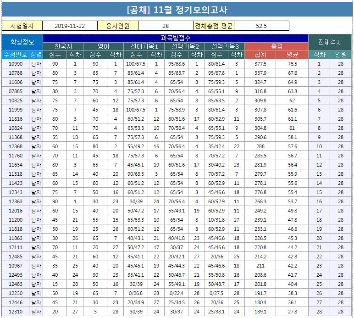This screenshot has width=354, height=318.
Task: Select student number 10824
Action: coord(15,128)
